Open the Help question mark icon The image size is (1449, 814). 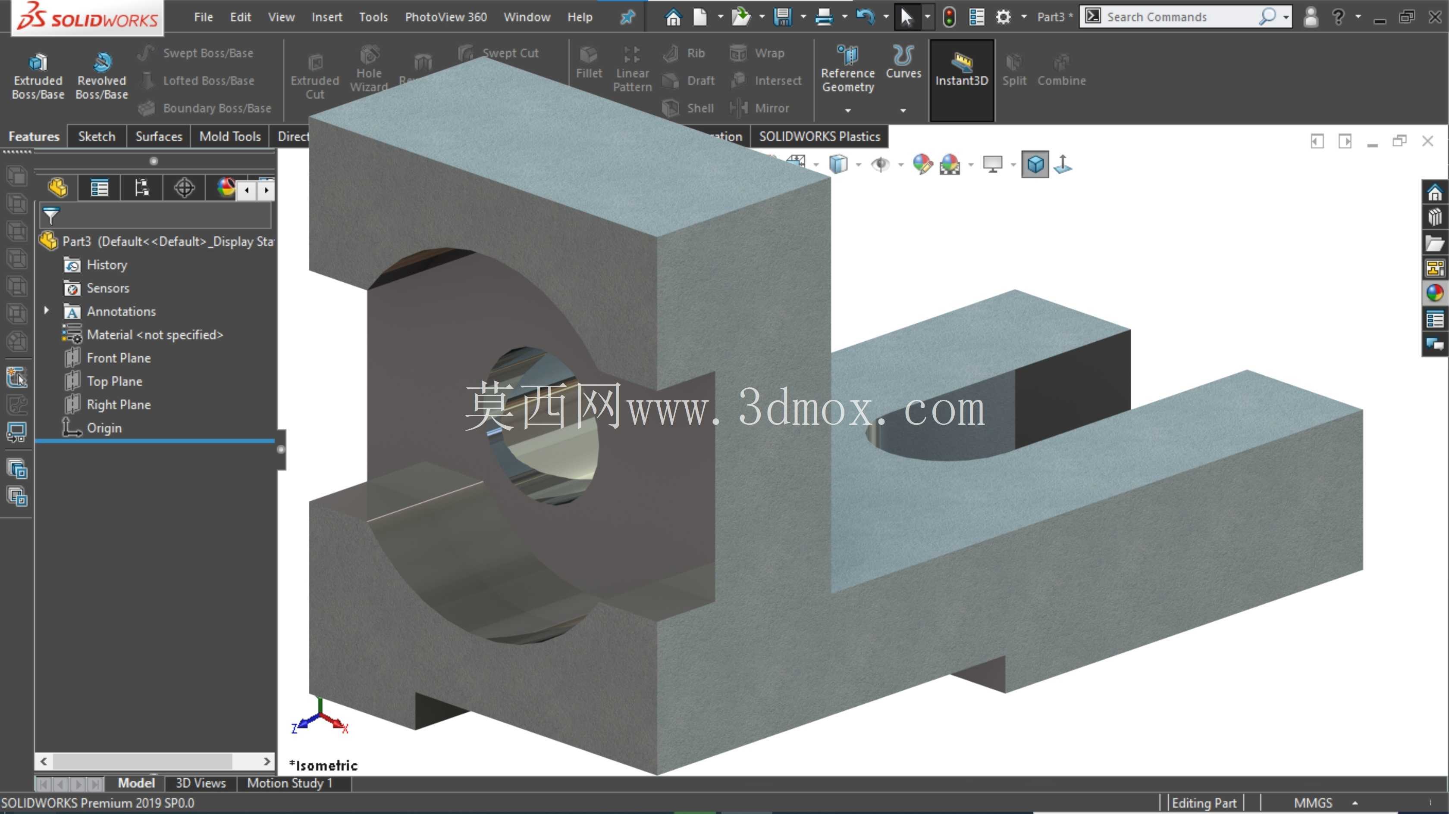coord(1338,17)
